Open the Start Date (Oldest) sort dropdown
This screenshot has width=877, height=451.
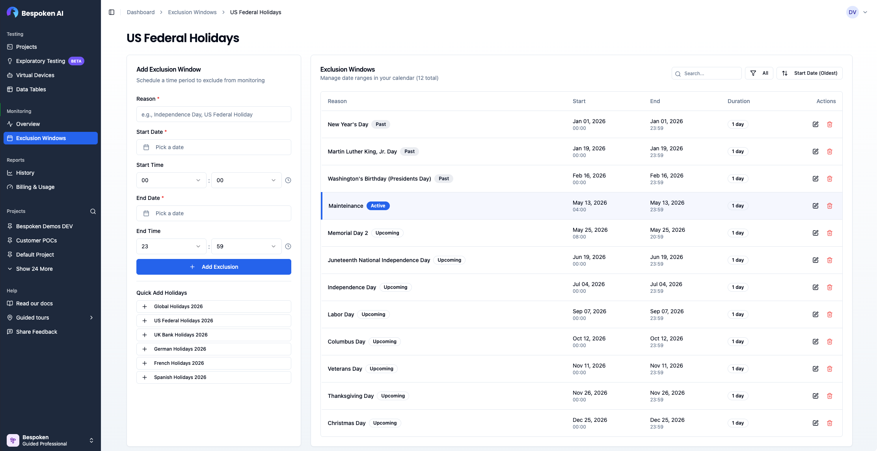click(810, 73)
